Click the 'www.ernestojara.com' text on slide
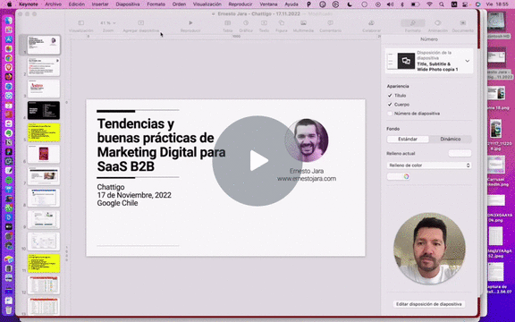The width and height of the screenshot is (515, 322). 307,179
